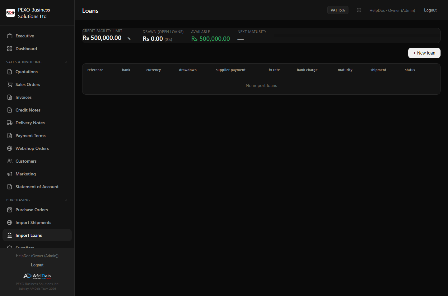Click the Import Shipments globe icon
448x296 pixels.
[x=10, y=222]
